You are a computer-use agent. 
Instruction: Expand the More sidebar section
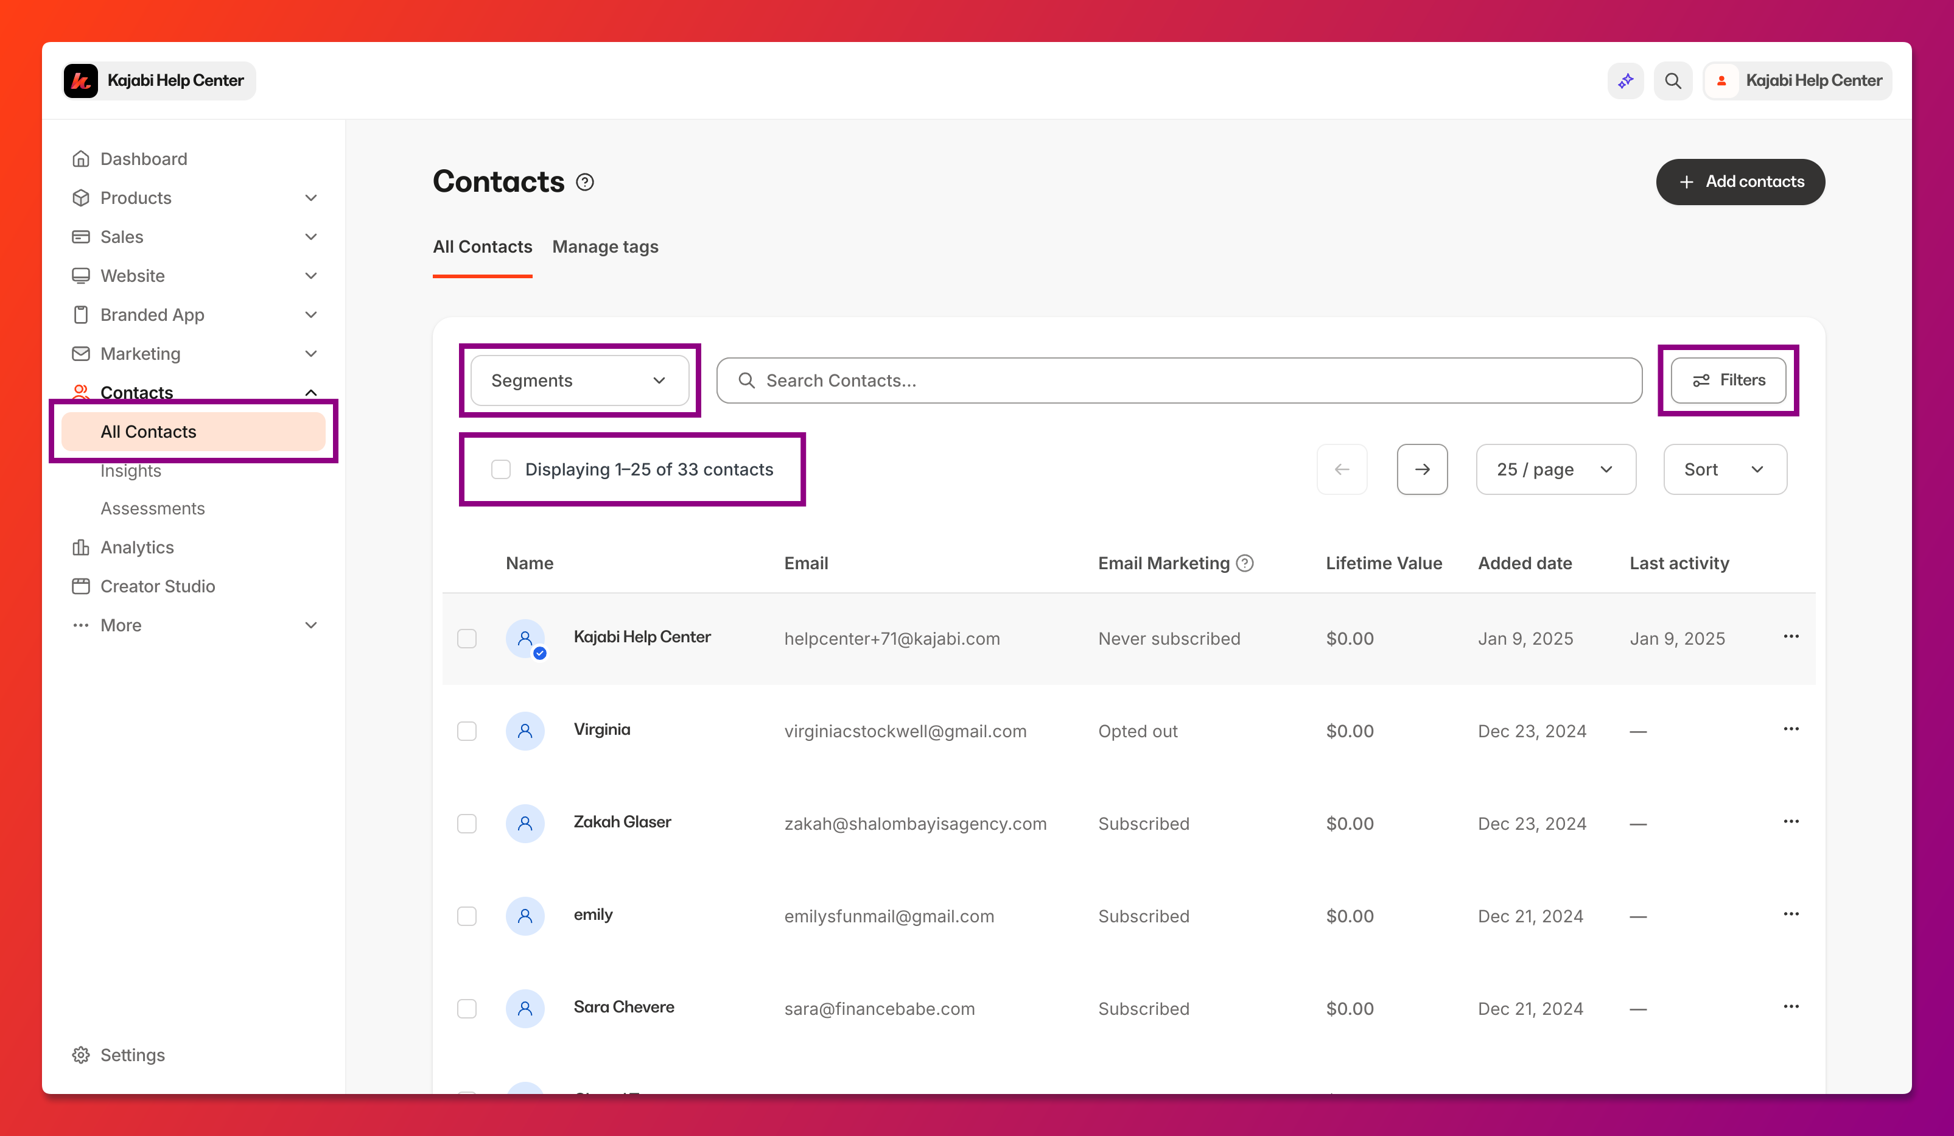click(x=311, y=625)
